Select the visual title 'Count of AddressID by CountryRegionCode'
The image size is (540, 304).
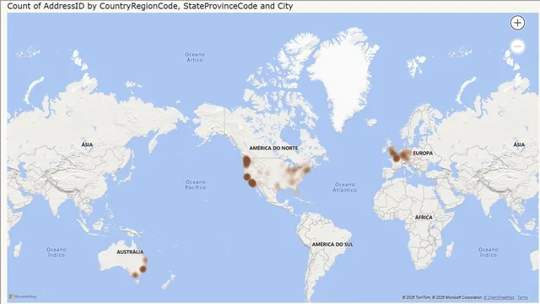click(x=150, y=6)
